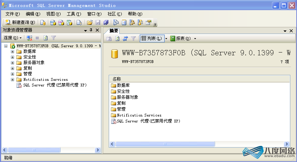Expand the 复制 tree node

pyautogui.click(x=13, y=68)
